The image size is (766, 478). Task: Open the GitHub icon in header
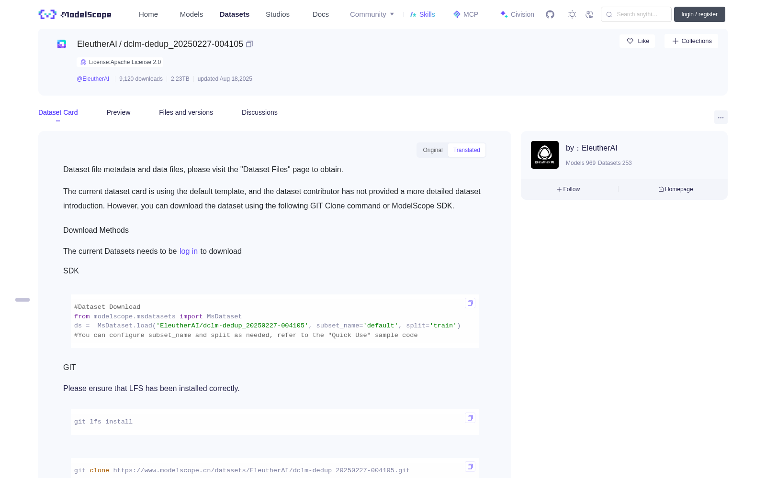550,14
